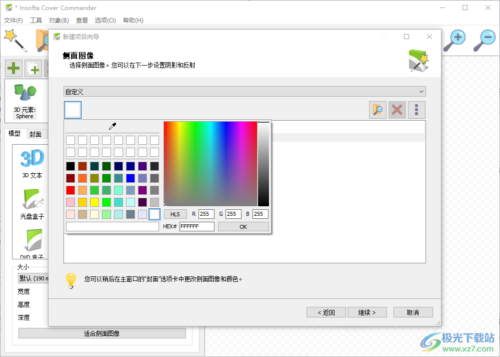Select the purple color swatch
The image size is (500, 357).
point(142,190)
